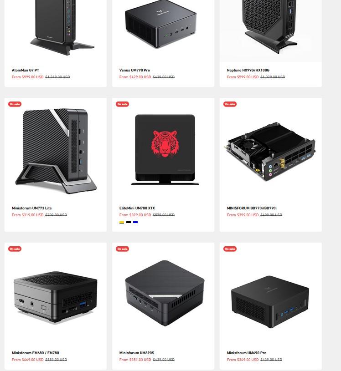Open the MINISFORUM BD770i/BD790i title link

click(x=252, y=208)
